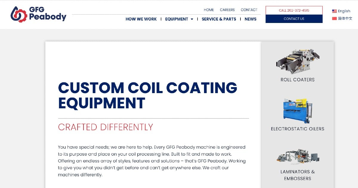358x188 pixels.
Task: Open the How We Work menu
Action: click(x=141, y=19)
